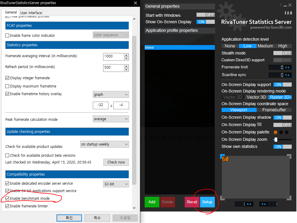297x223 pixels.
Task: Set detection level to Low
Action: pyautogui.click(x=247, y=46)
